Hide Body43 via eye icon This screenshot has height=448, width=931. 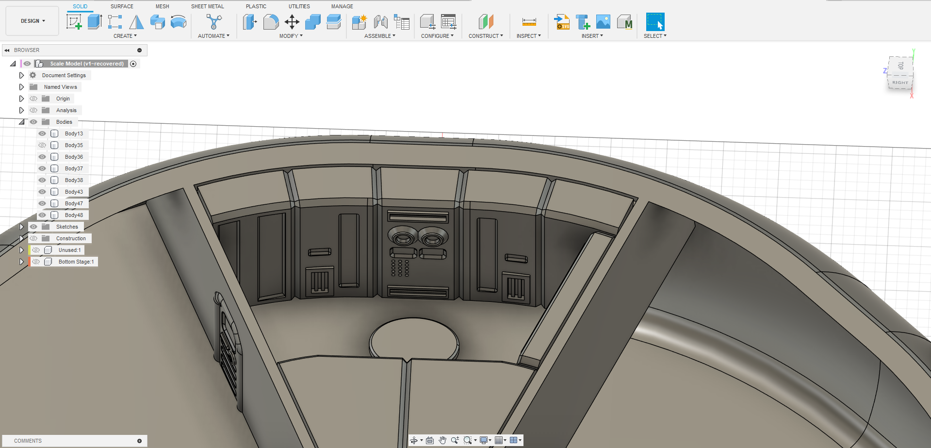pos(42,192)
